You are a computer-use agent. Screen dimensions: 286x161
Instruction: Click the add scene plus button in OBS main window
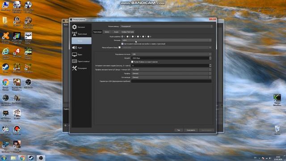(66, 125)
